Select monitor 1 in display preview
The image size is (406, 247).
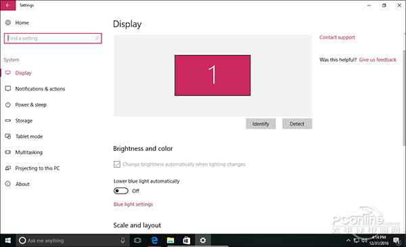212,75
